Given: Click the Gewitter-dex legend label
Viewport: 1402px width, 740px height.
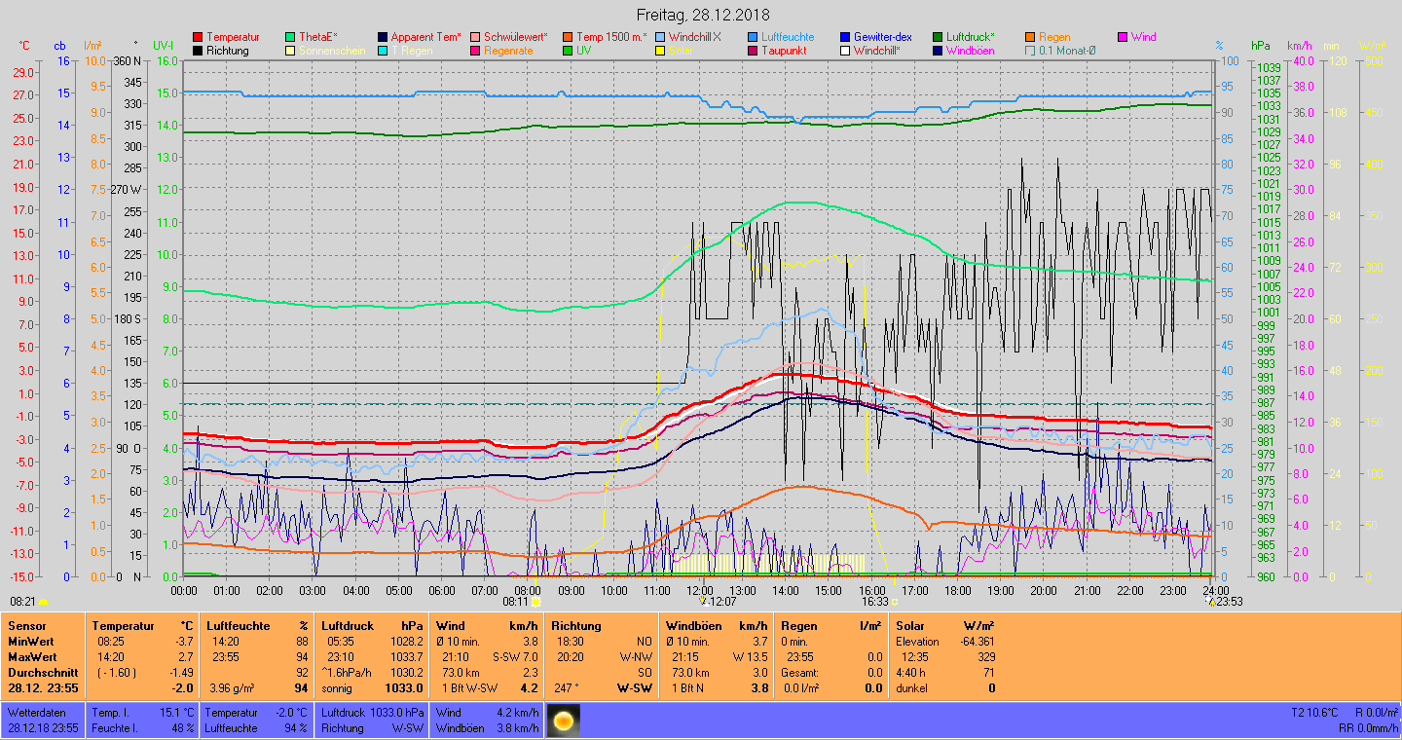Looking at the screenshot, I should pyautogui.click(x=882, y=37).
